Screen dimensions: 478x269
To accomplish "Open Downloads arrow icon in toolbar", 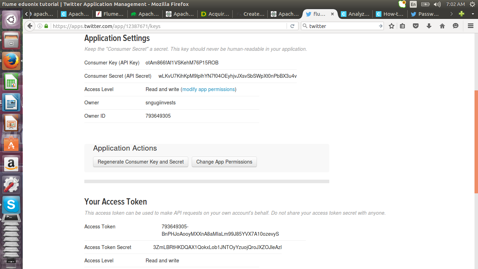I will pyautogui.click(x=429, y=26).
